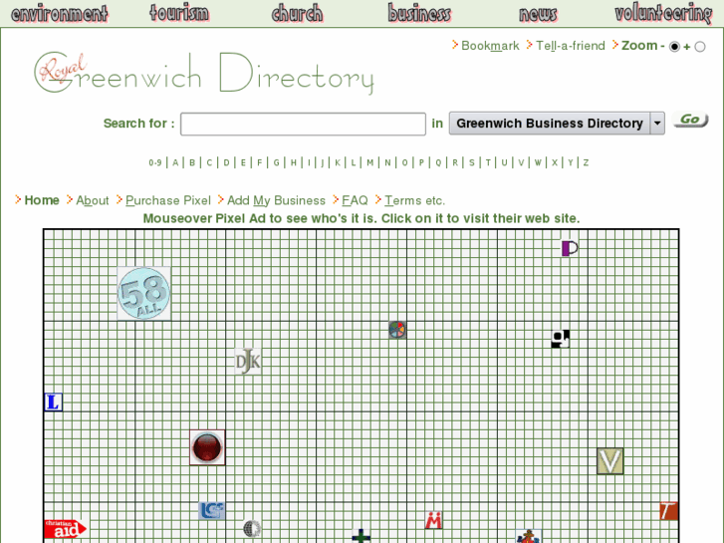724x543 pixels.
Task: Open the dark red round button ad
Action: 207,447
